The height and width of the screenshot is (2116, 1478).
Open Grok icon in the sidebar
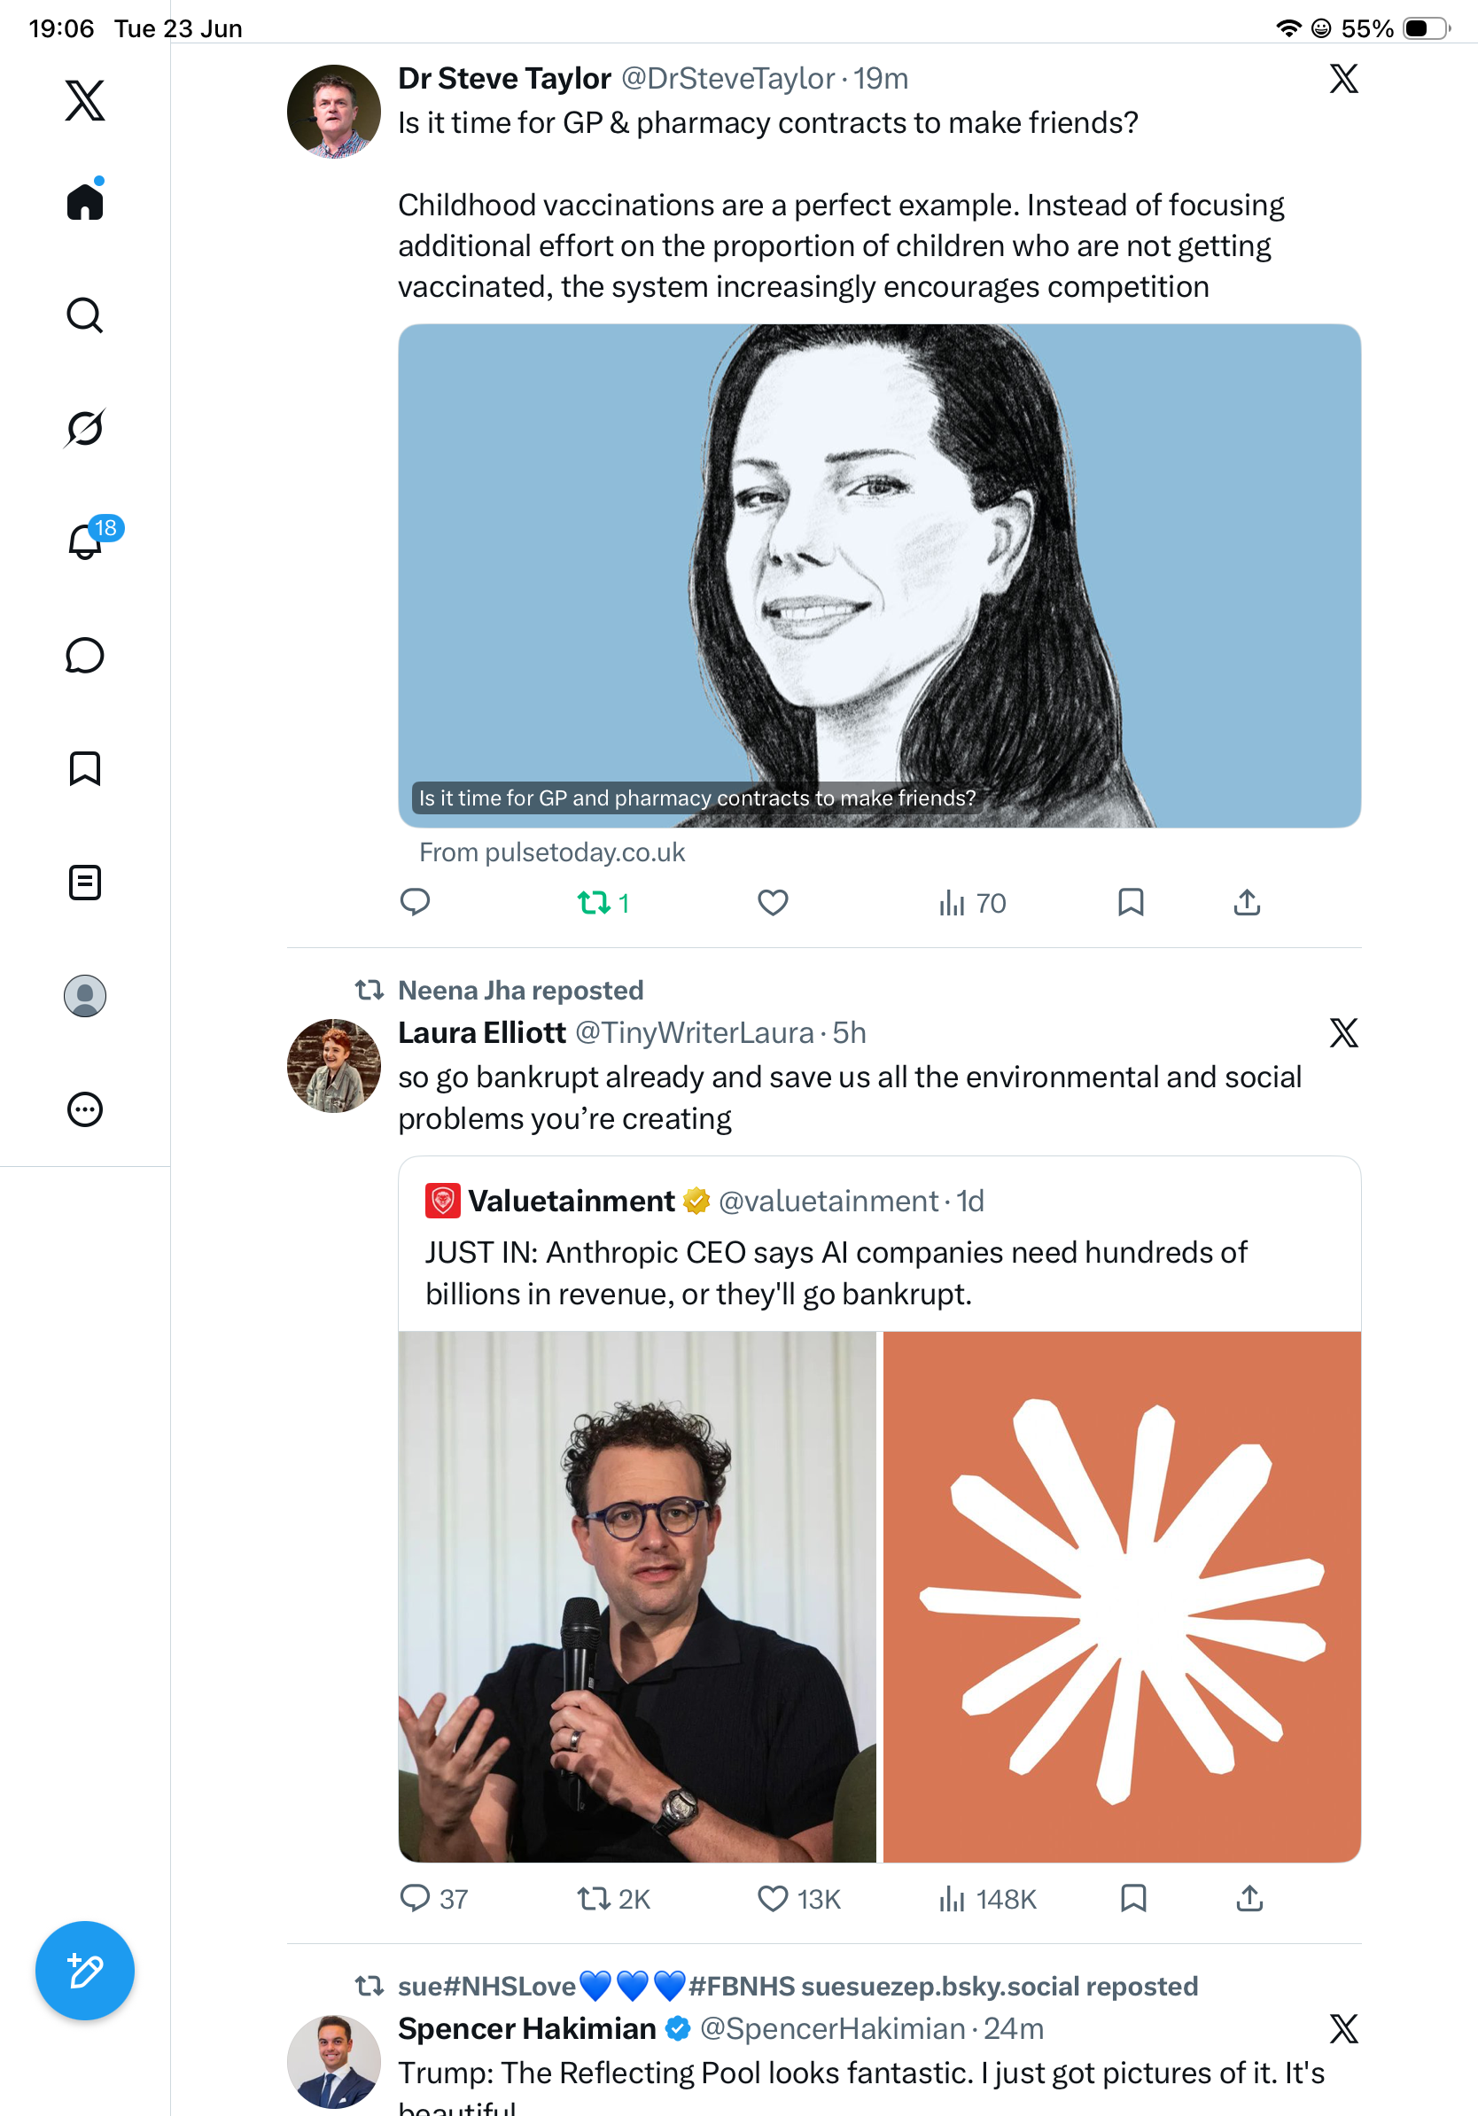pos(85,428)
